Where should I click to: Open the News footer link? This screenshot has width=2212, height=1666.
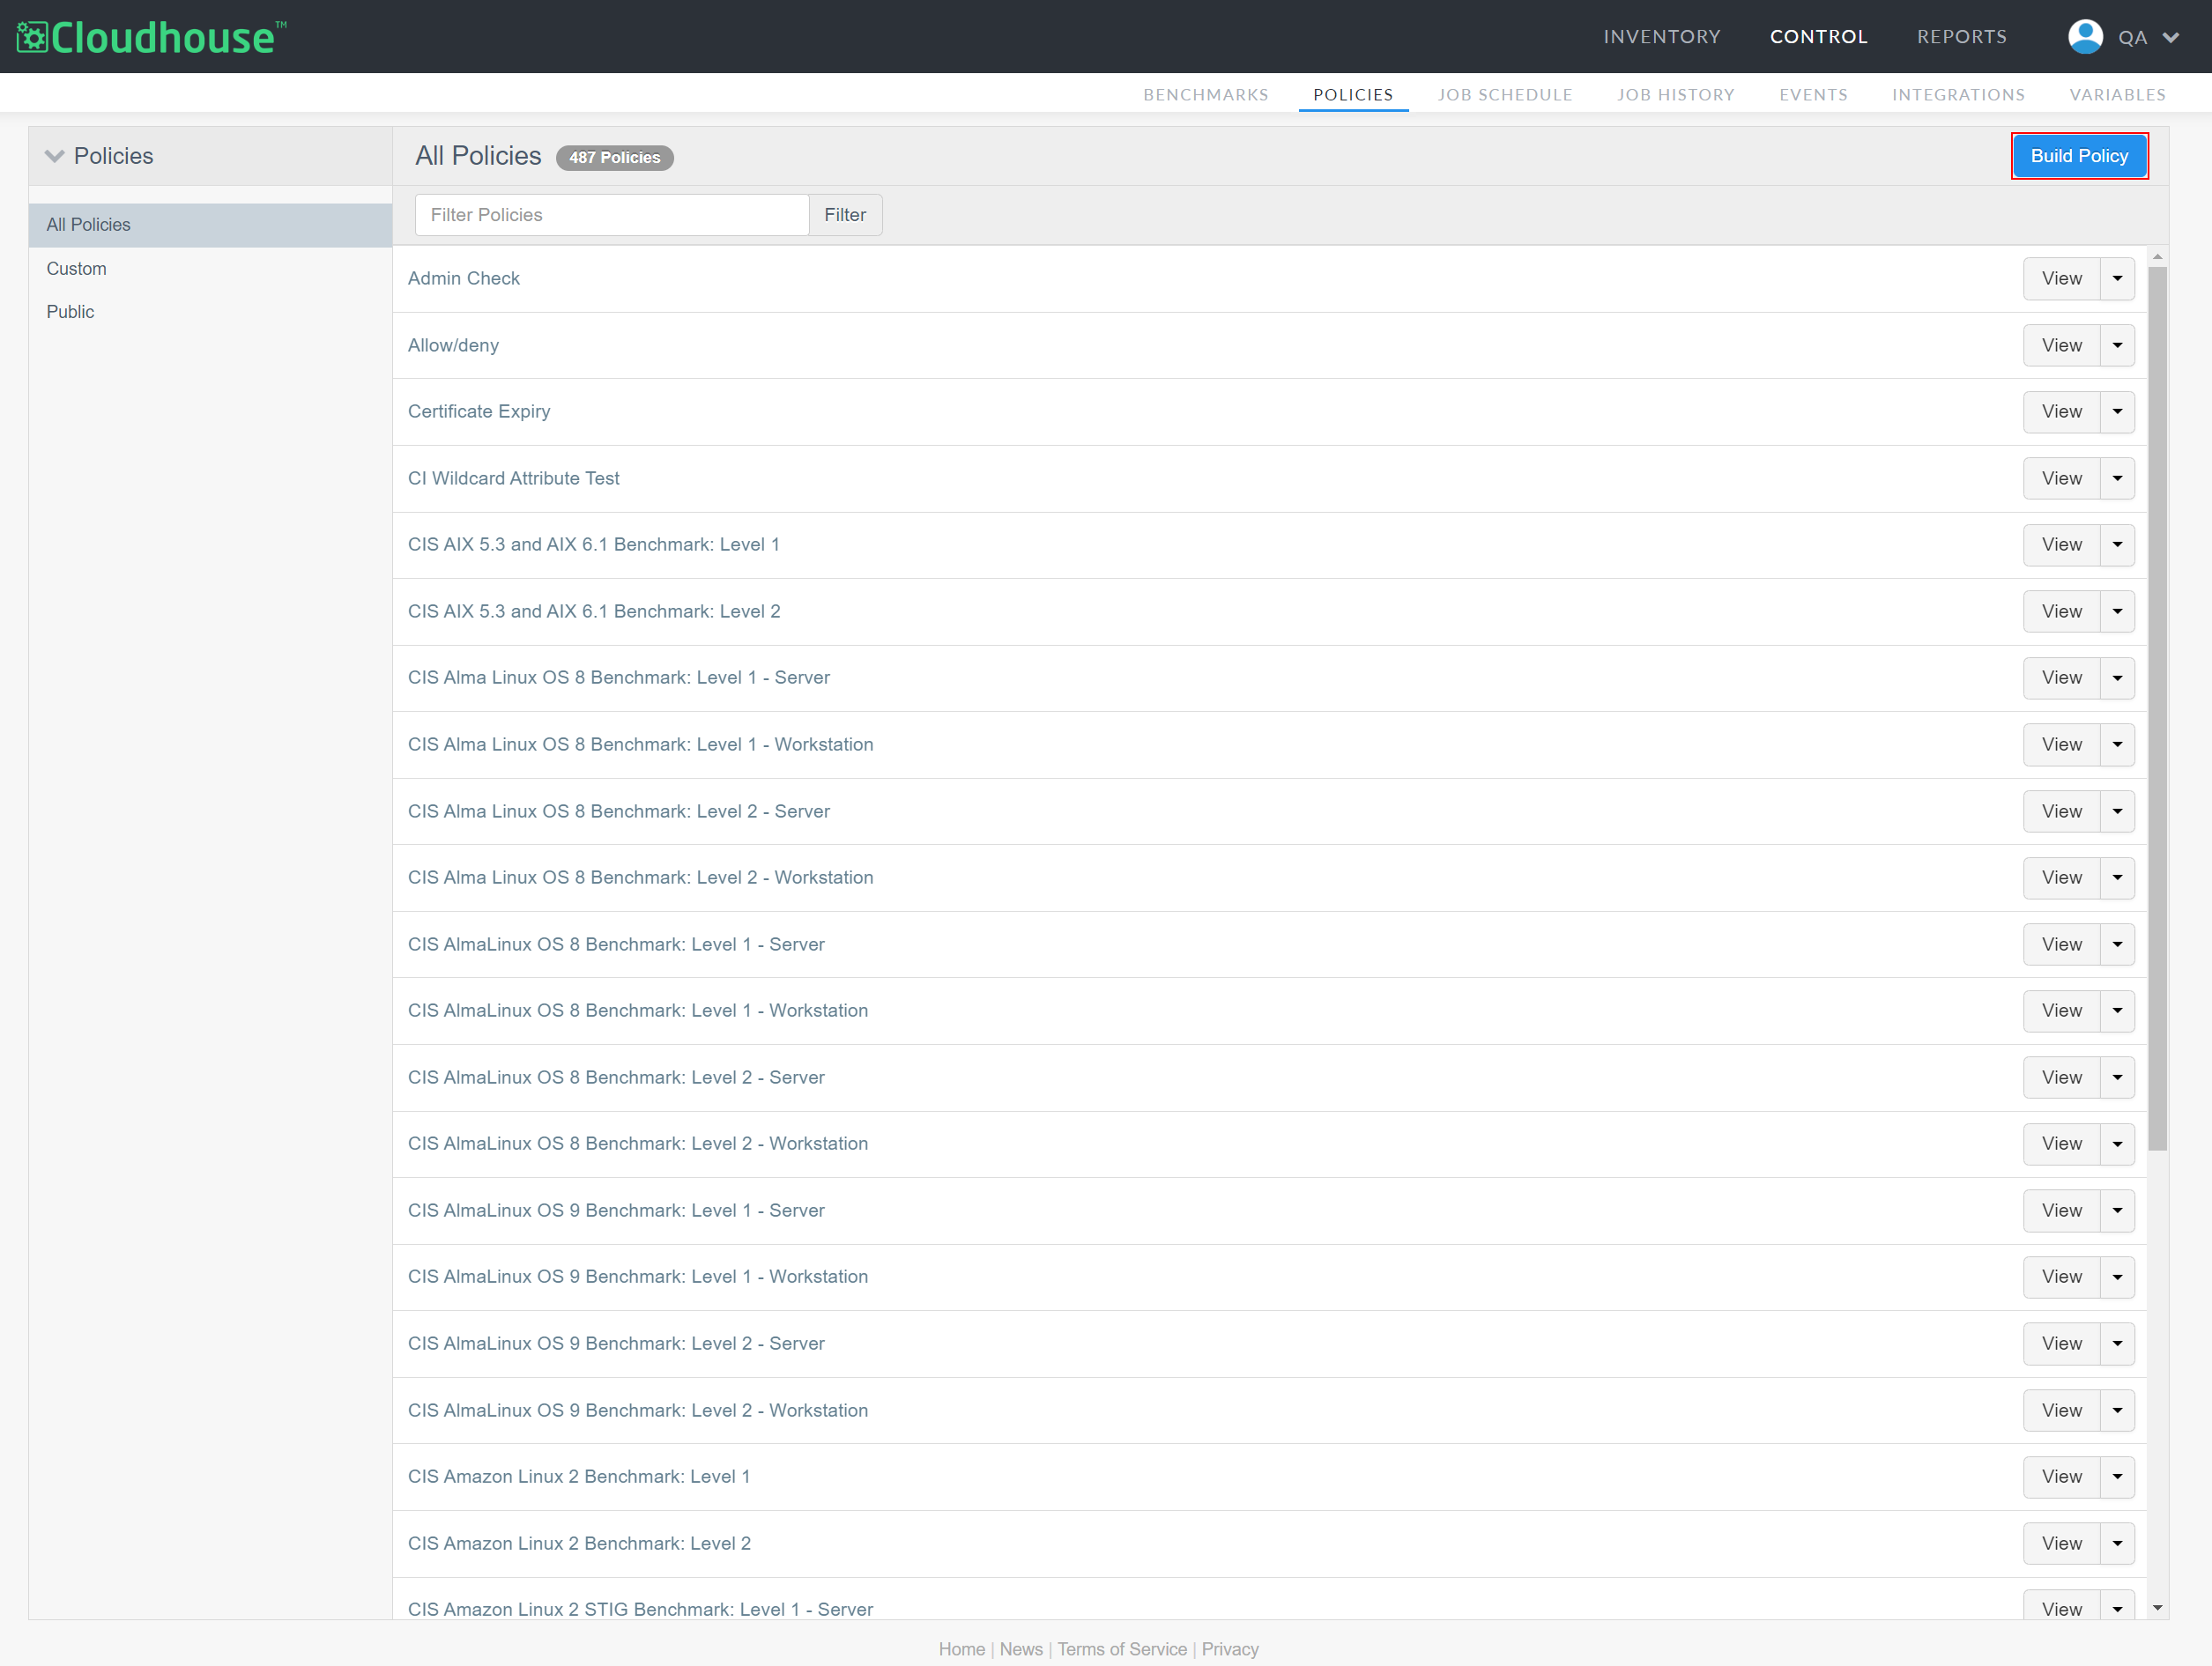pyautogui.click(x=1021, y=1650)
